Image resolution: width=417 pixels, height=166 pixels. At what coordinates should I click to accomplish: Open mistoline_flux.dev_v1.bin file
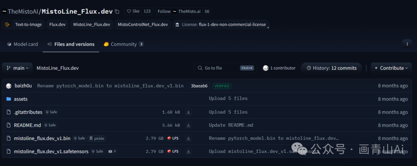pyautogui.click(x=42, y=138)
